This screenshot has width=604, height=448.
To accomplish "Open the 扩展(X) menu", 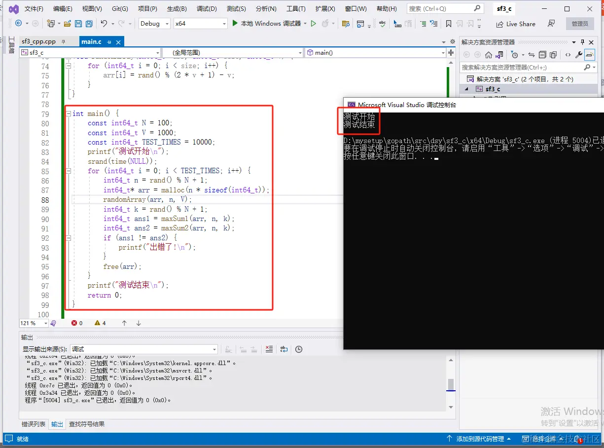I will pos(325,9).
